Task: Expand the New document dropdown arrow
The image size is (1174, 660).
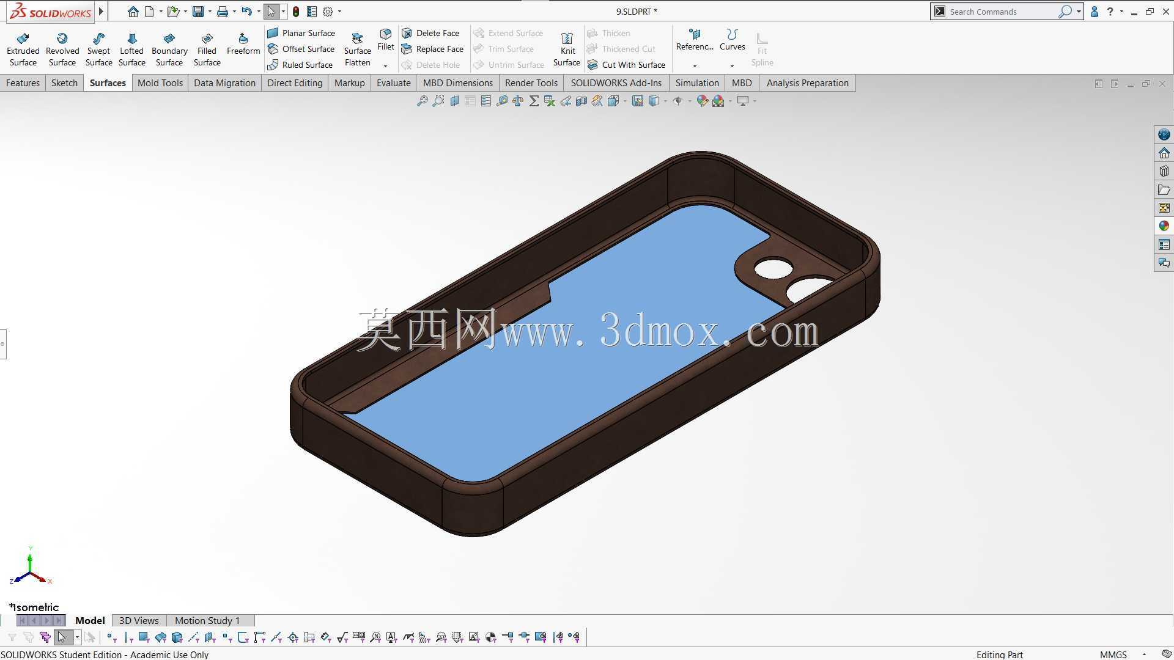Action: 160,11
